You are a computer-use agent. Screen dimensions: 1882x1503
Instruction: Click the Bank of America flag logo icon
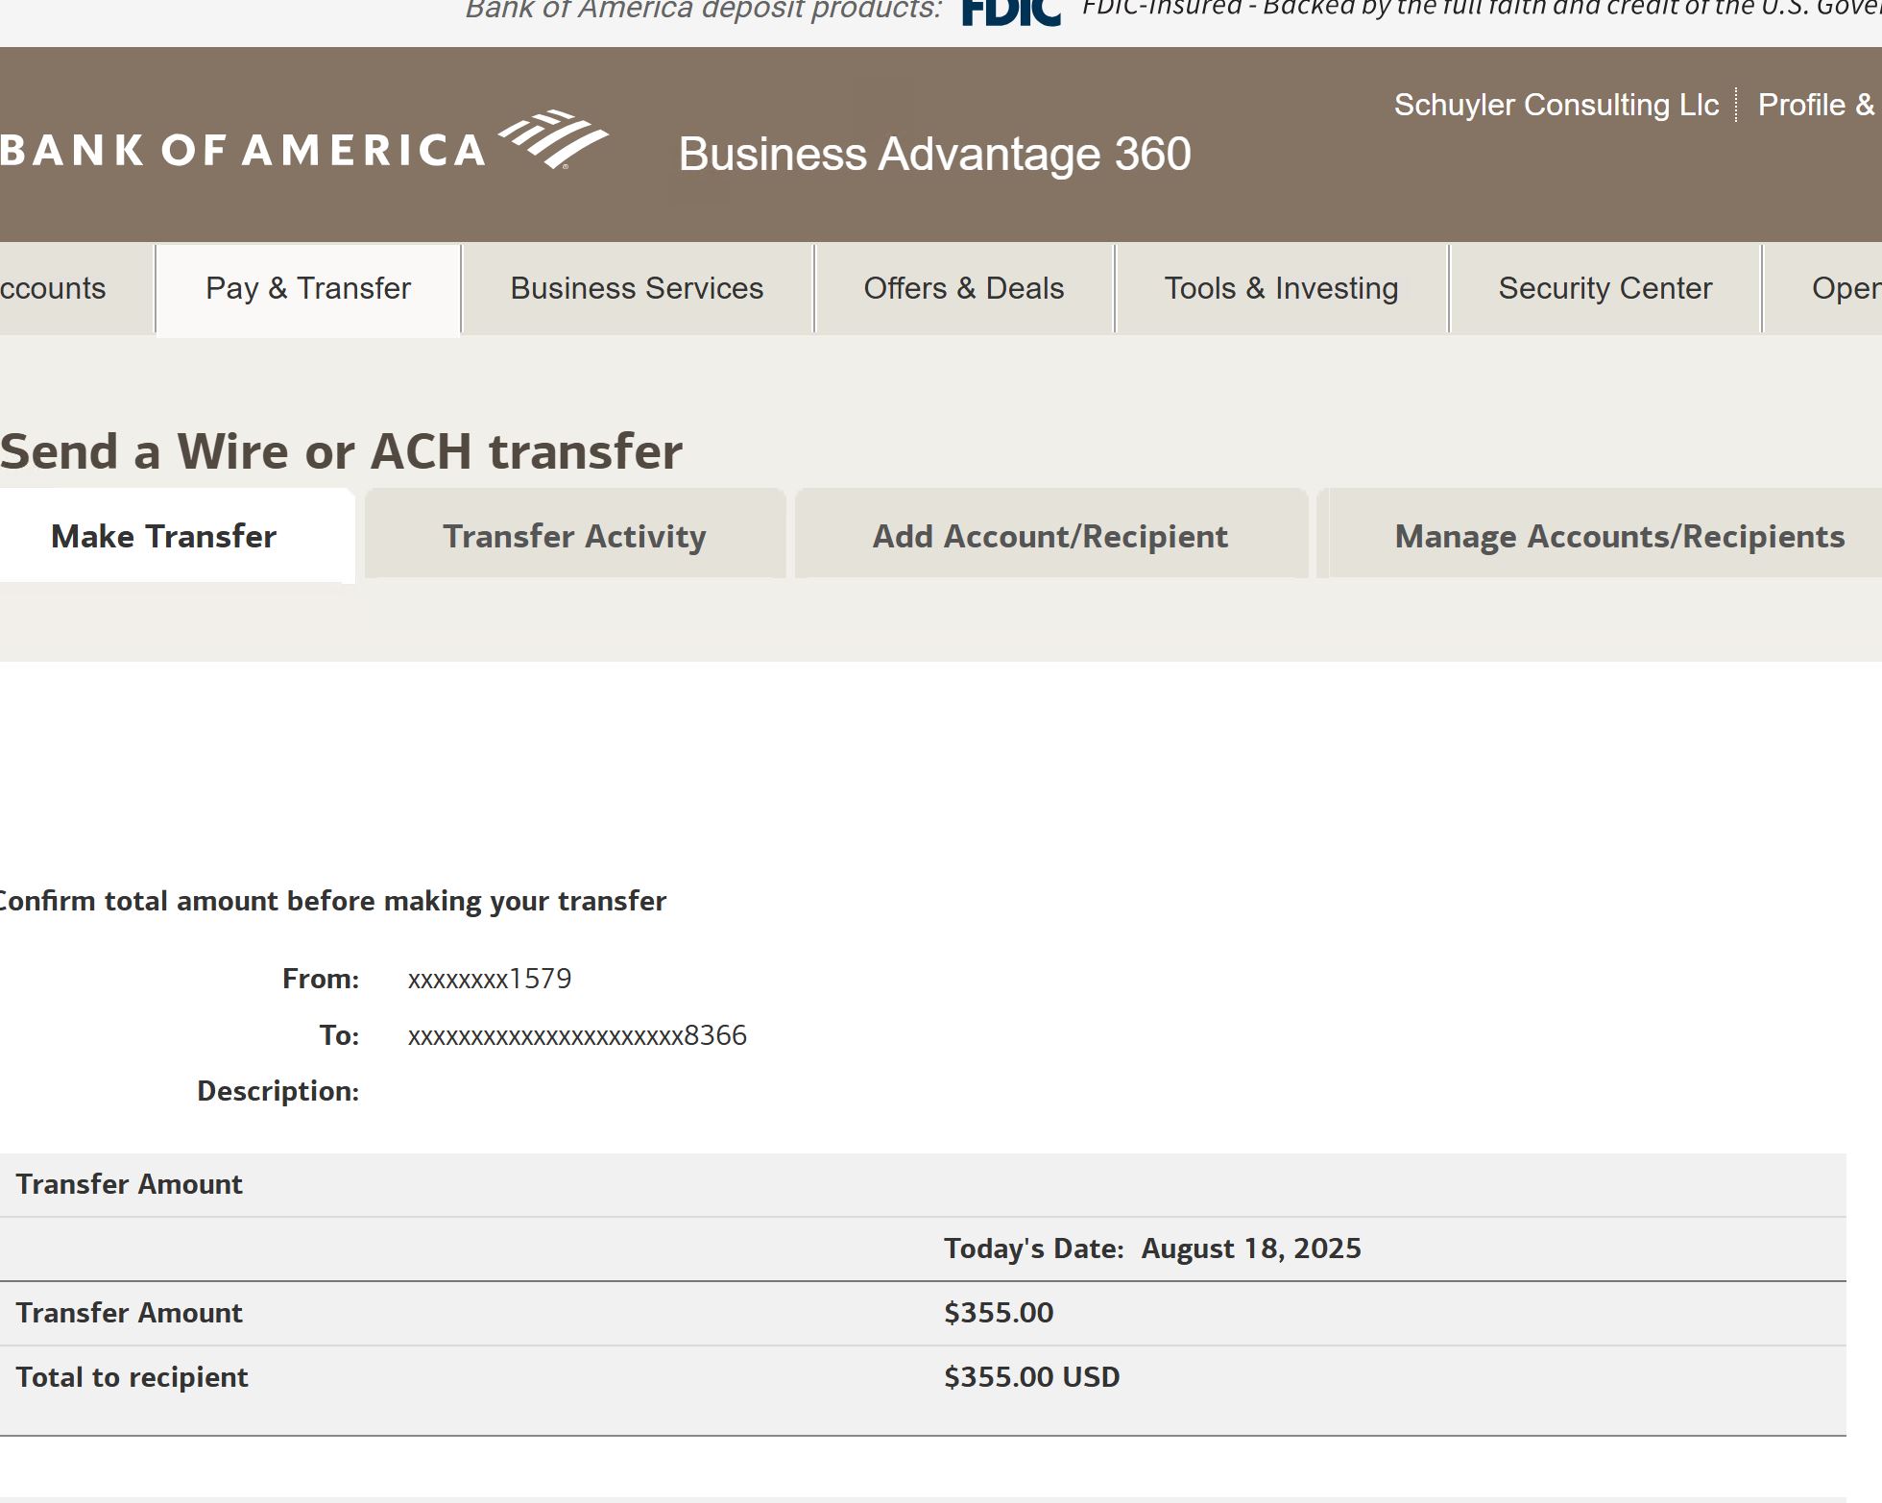[x=554, y=139]
